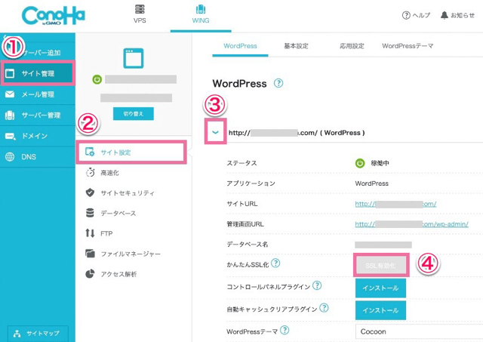Click the large site window icon

(x=134, y=58)
